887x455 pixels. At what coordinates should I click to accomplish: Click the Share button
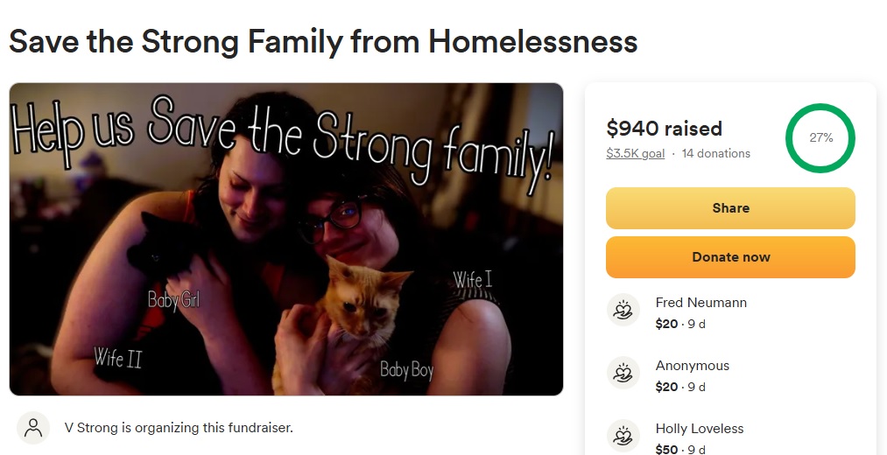tap(730, 208)
